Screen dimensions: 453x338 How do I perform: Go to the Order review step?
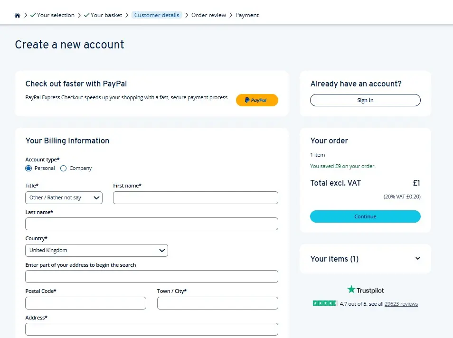[x=208, y=15]
